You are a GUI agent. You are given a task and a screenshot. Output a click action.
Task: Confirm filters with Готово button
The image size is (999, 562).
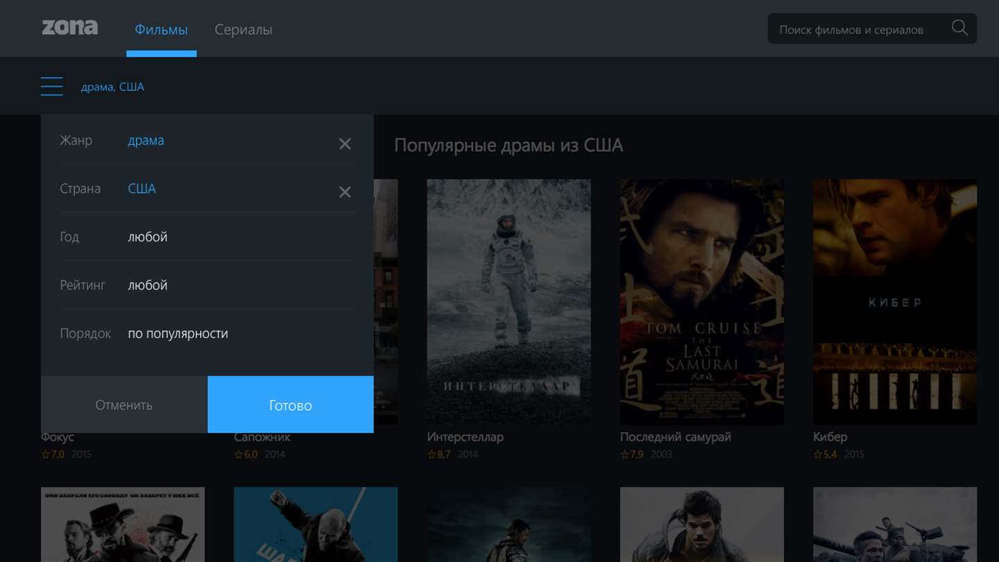291,405
